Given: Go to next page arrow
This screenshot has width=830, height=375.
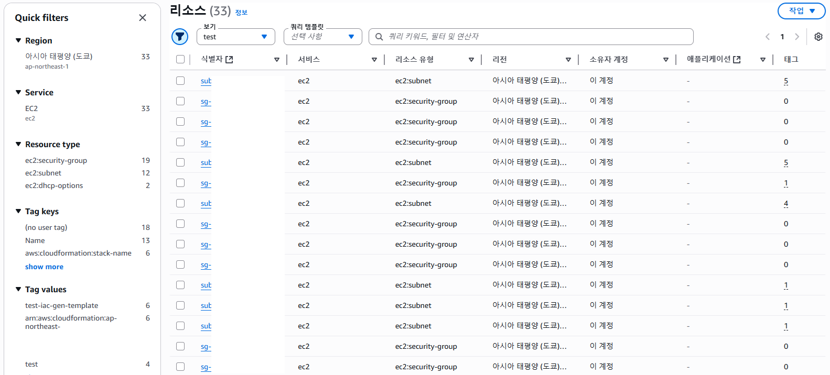Looking at the screenshot, I should coord(797,37).
